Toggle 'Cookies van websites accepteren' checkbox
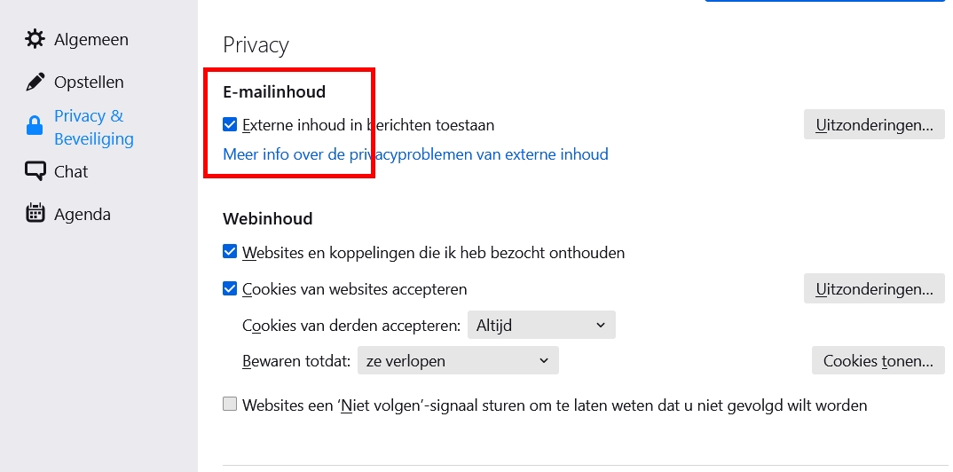 (x=230, y=289)
